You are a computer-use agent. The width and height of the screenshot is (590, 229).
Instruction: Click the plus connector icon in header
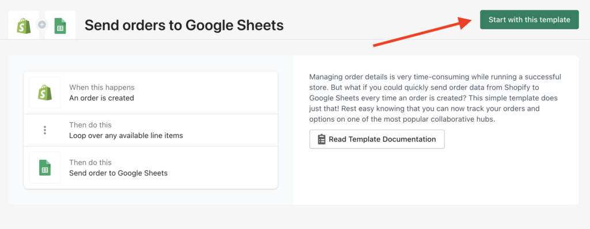pos(42,25)
